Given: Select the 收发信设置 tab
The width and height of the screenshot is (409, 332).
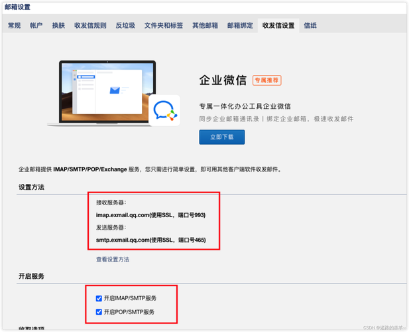Looking at the screenshot, I should pyautogui.click(x=278, y=25).
